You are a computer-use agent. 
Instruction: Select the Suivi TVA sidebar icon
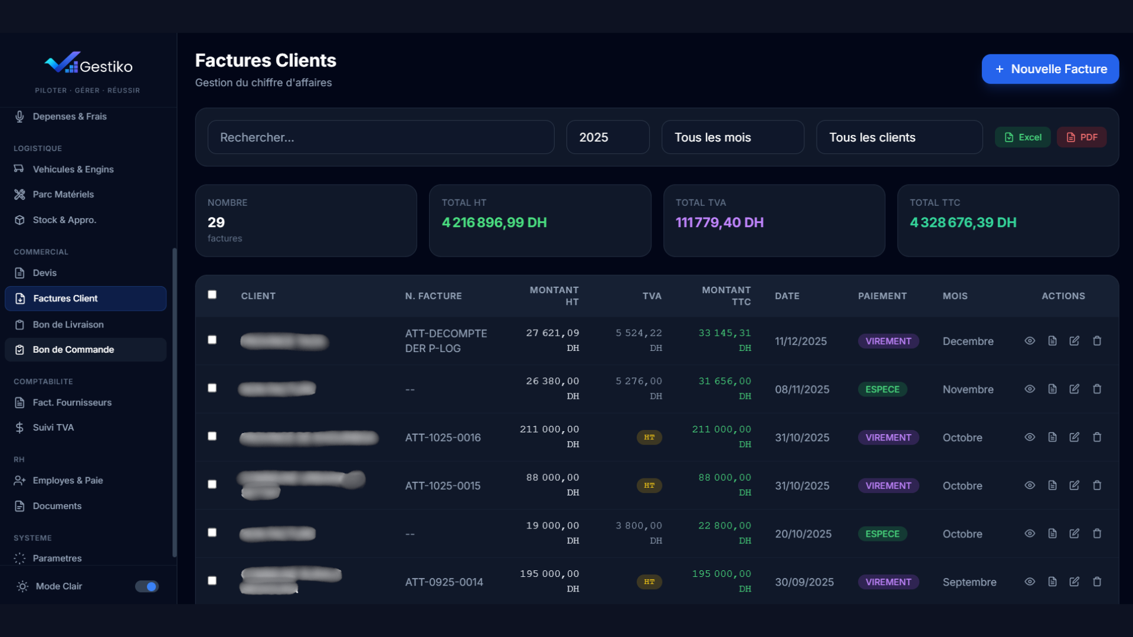19,427
